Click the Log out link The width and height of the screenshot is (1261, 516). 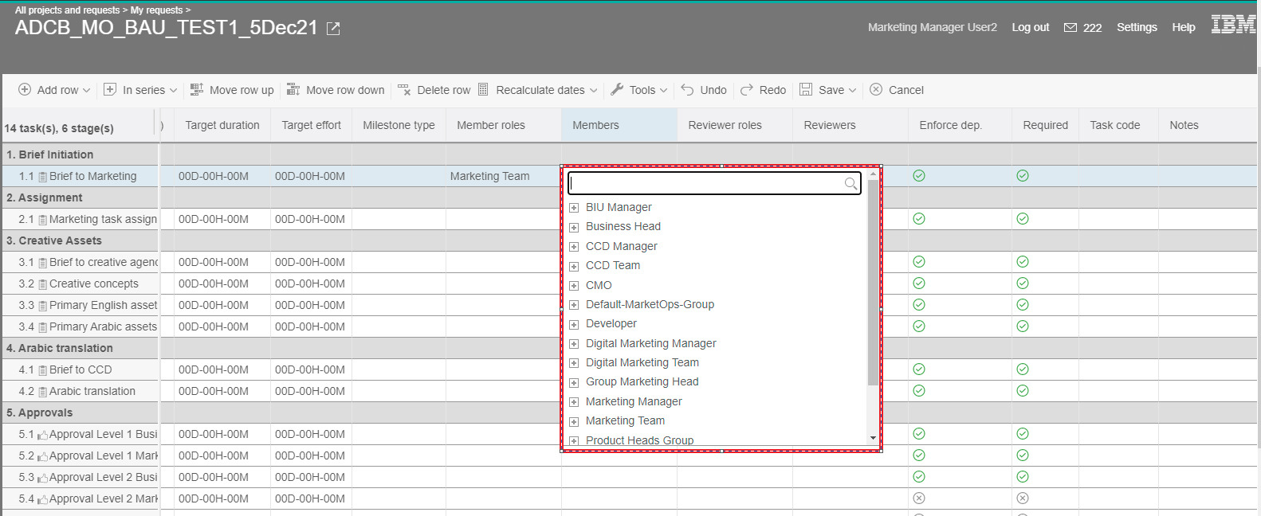1030,27
